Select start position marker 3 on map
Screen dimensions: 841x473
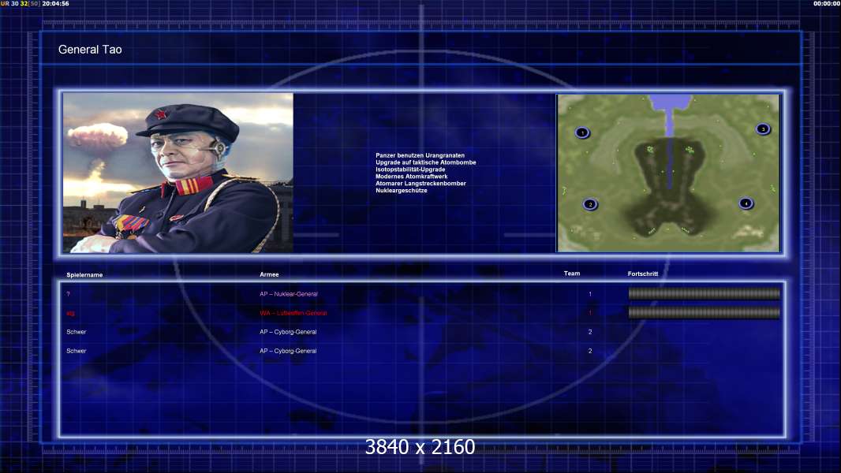763,129
